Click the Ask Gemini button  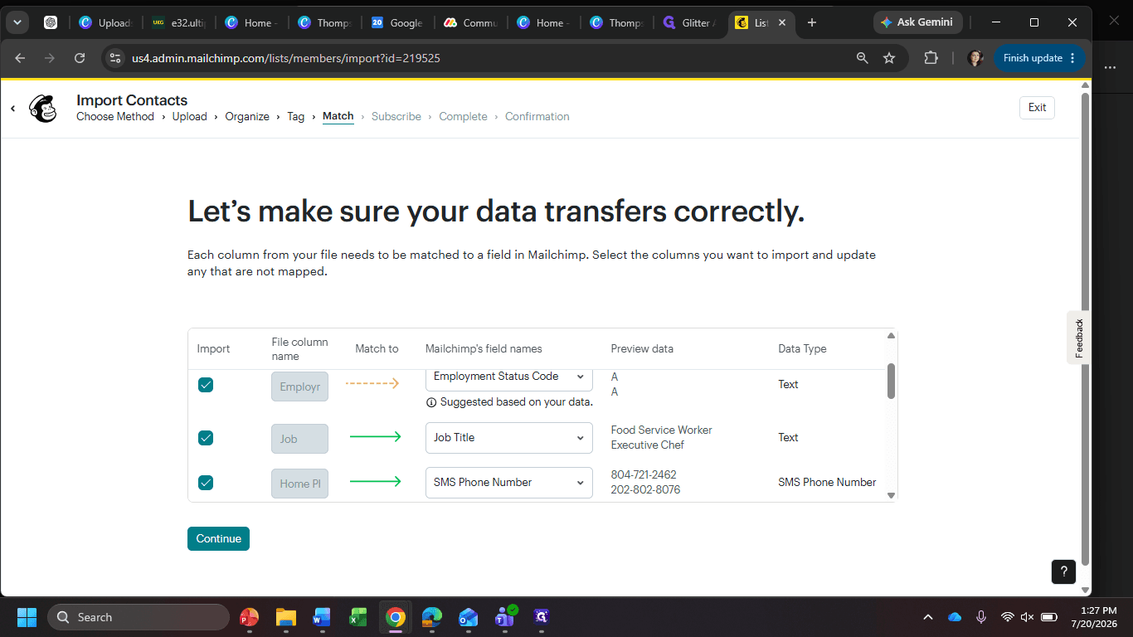point(919,22)
